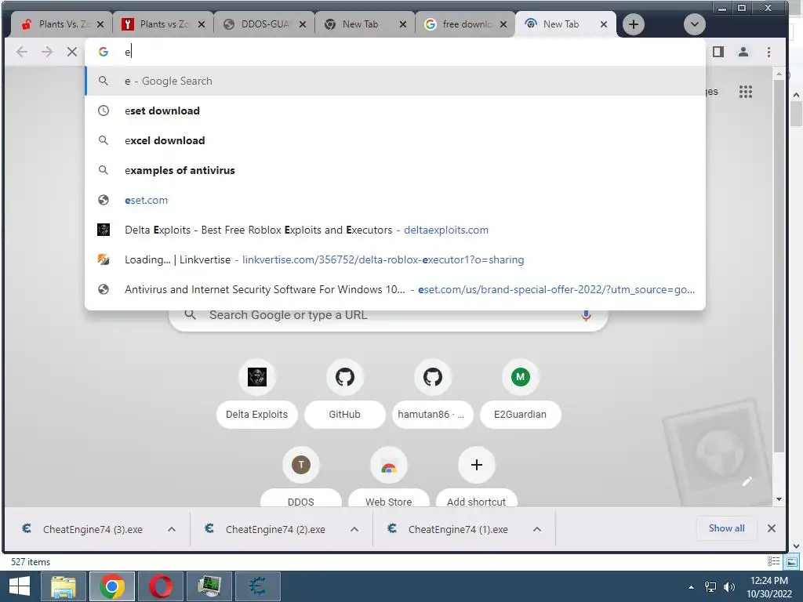Open the Google apps grid icon
This screenshot has width=803, height=602.
coord(746,92)
